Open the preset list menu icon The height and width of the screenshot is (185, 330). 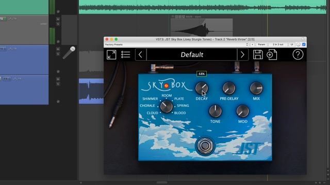[x=125, y=55]
